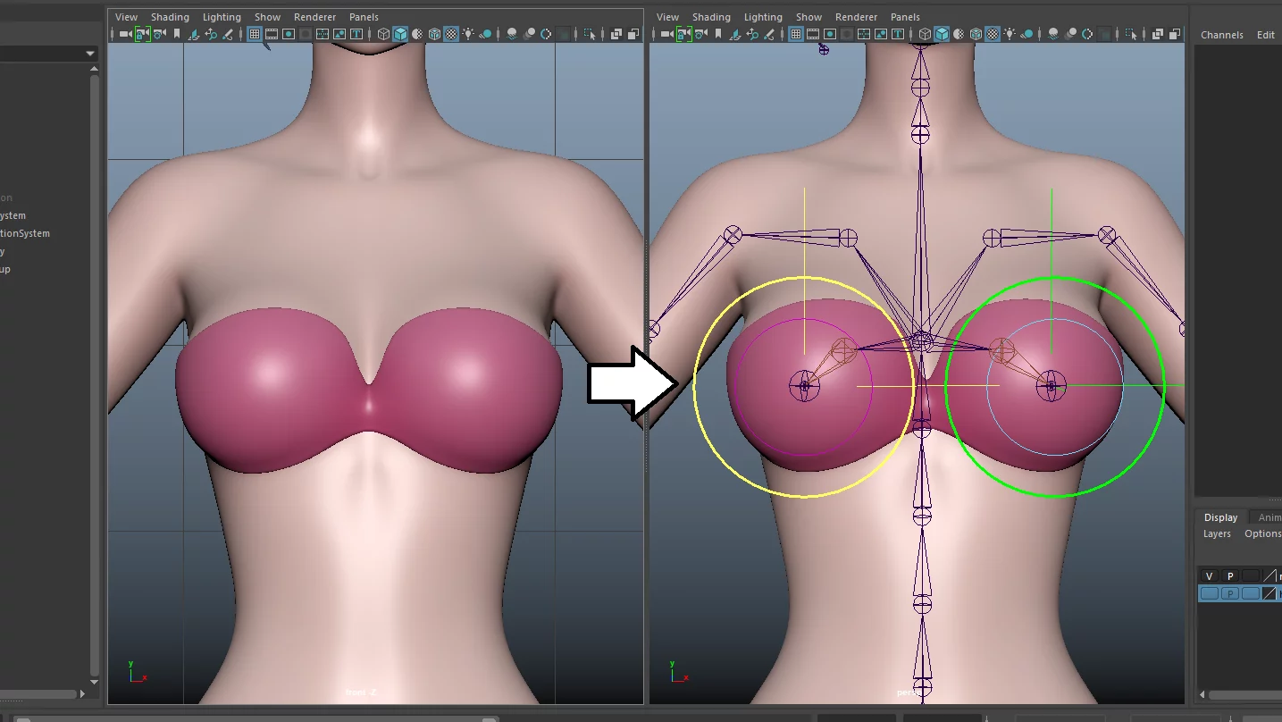This screenshot has width=1282, height=722.
Task: Enable 2D Pan/Zoom icon in front view panel
Action: click(x=210, y=34)
